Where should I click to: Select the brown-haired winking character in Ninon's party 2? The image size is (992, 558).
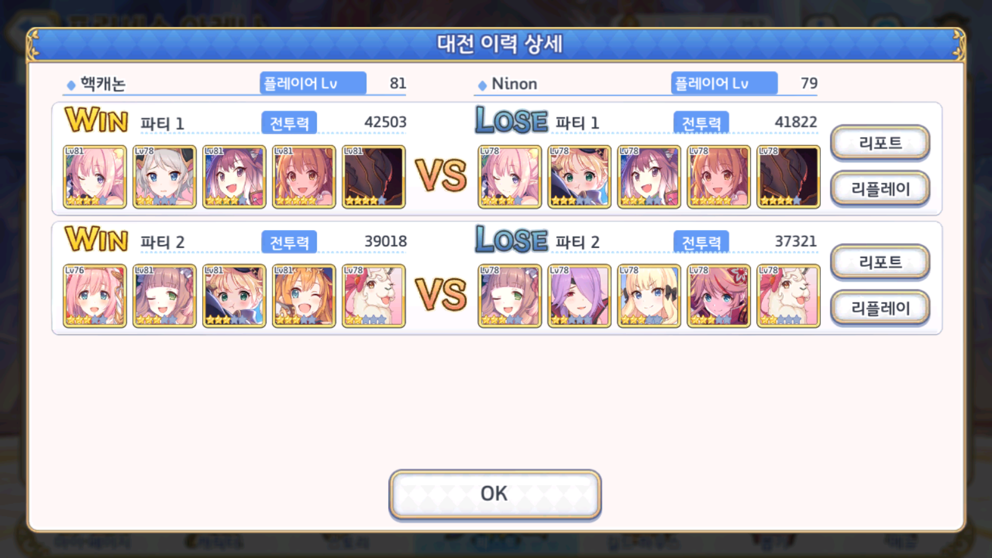pyautogui.click(x=510, y=296)
